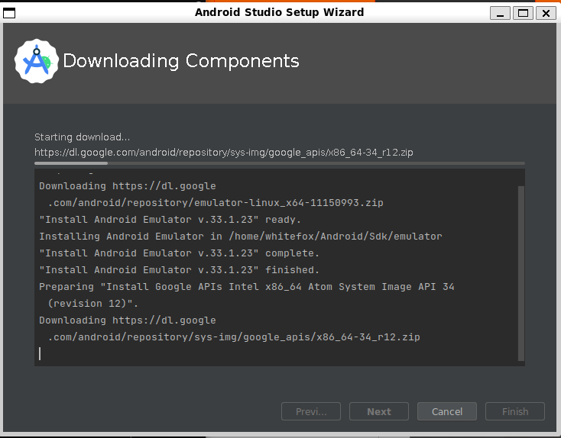Screen dimensions: 561x438
Task: Click the 'Starting download...' status text
Action: [x=82, y=137]
